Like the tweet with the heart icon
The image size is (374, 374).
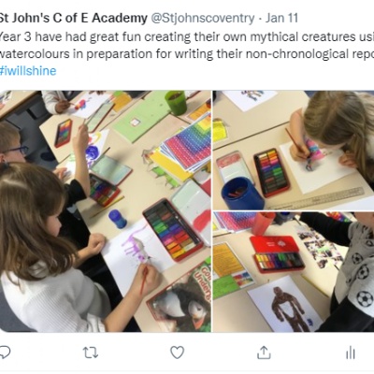[177, 352]
